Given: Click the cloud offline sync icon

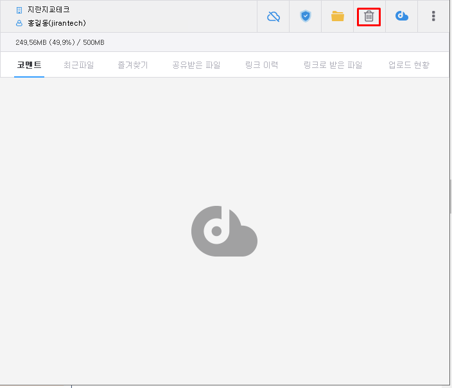Looking at the screenshot, I should (x=274, y=16).
